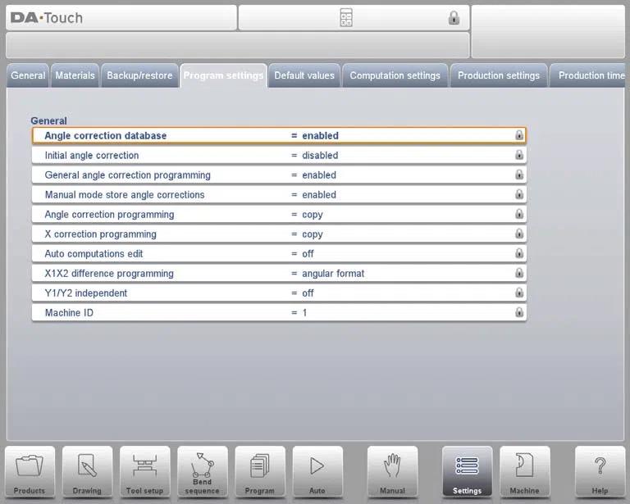Click lock icon on Y1/Y2 independent row

519,293
